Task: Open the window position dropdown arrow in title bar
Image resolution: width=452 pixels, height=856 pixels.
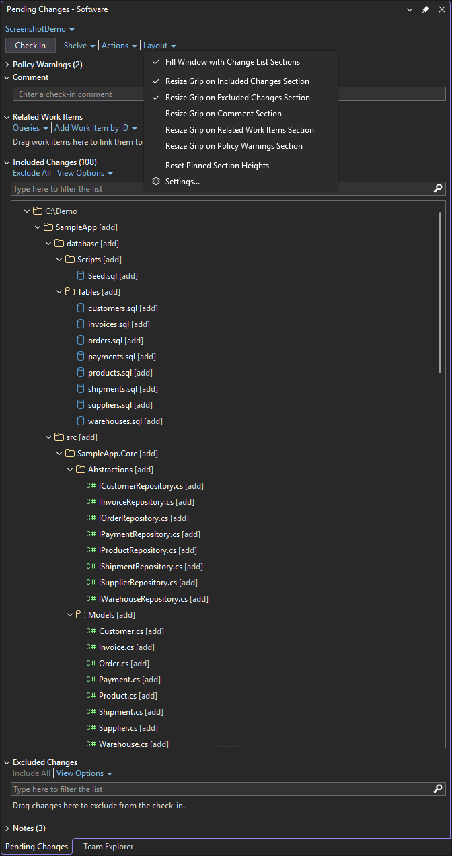Action: pos(411,10)
